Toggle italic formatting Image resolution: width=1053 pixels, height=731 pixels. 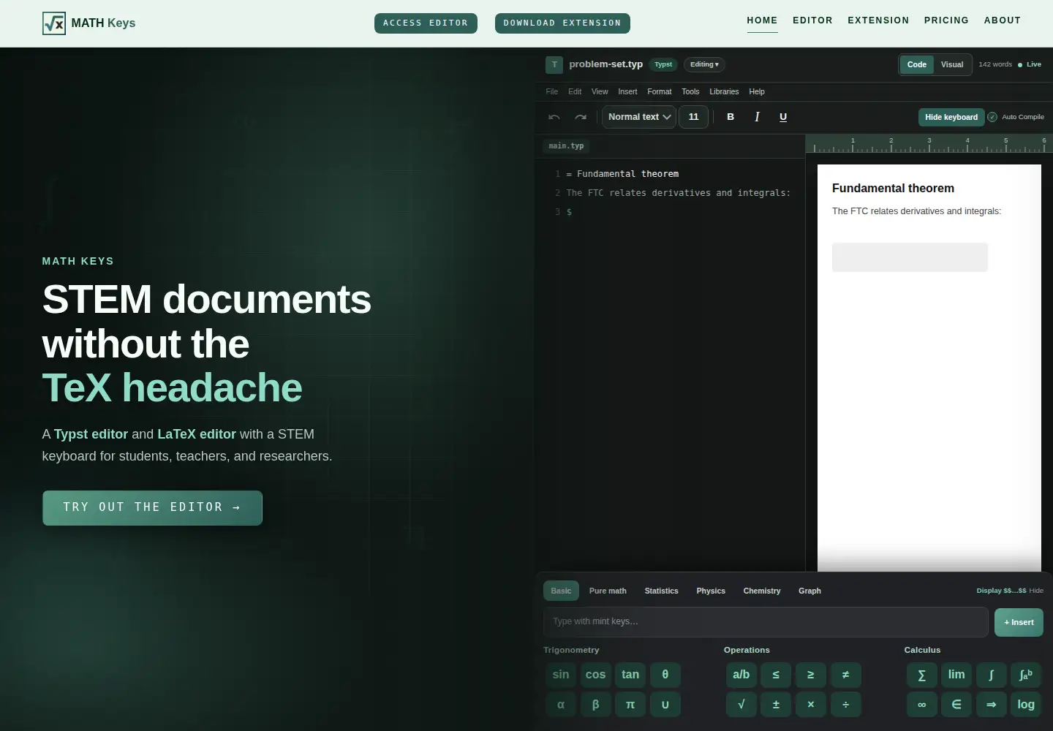point(757,117)
